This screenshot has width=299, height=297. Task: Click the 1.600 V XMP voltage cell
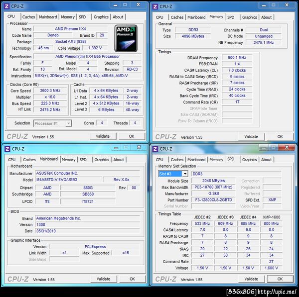coord(271,268)
